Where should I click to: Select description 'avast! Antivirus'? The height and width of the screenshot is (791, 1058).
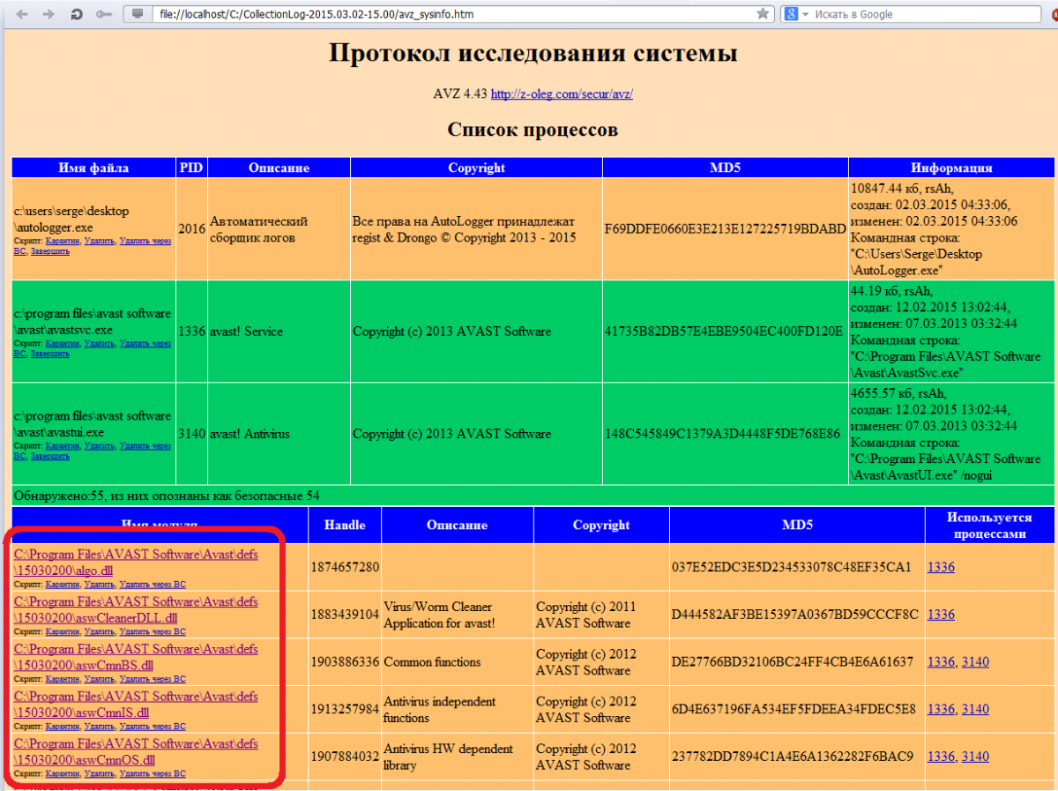(x=250, y=434)
